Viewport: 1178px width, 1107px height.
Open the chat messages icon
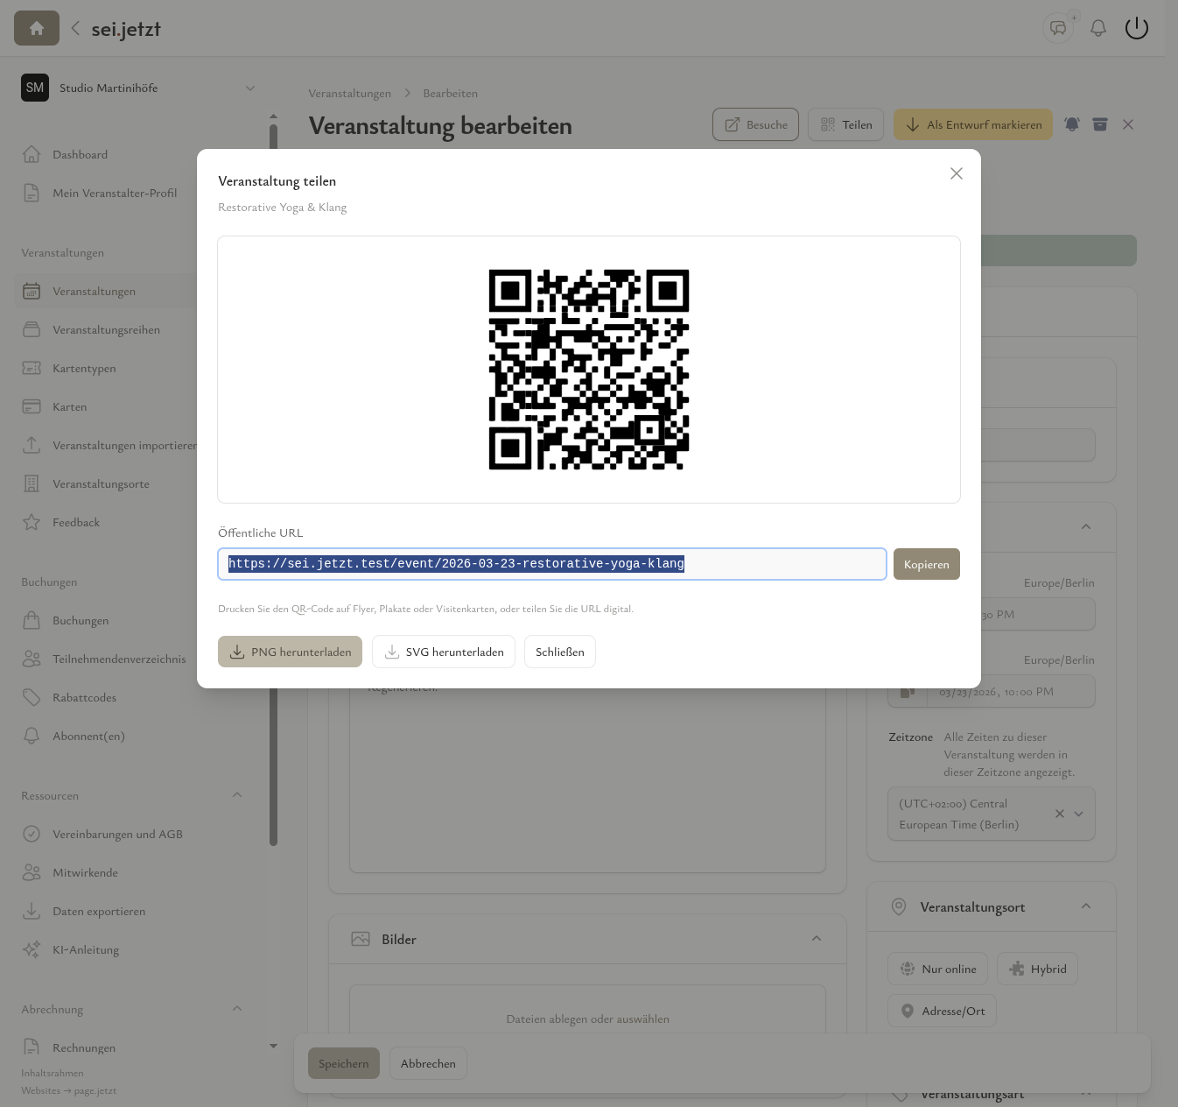pyautogui.click(x=1058, y=27)
